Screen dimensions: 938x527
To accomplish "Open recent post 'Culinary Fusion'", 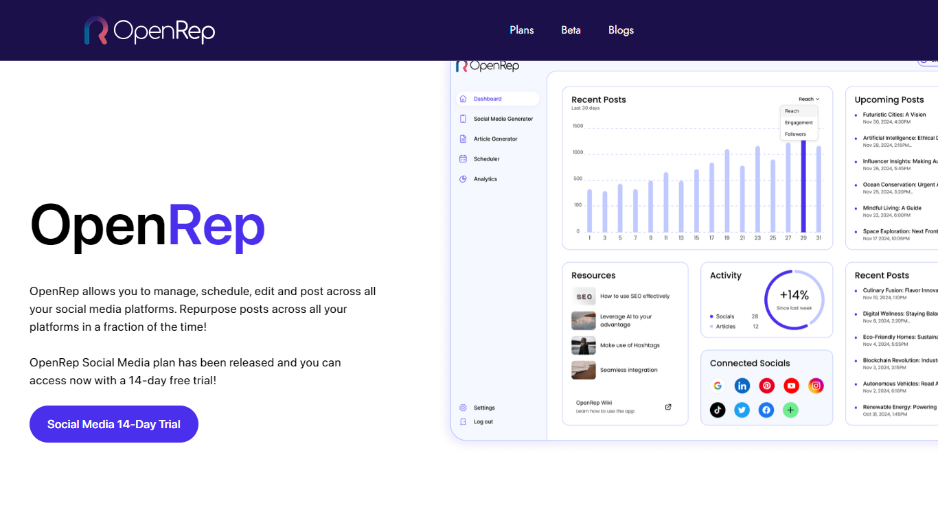I will coord(900,290).
